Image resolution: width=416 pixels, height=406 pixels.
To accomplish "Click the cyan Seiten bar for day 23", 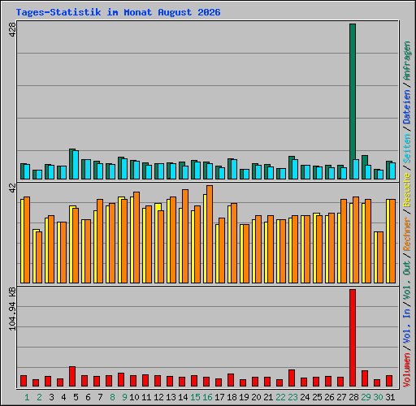I will [295, 169].
